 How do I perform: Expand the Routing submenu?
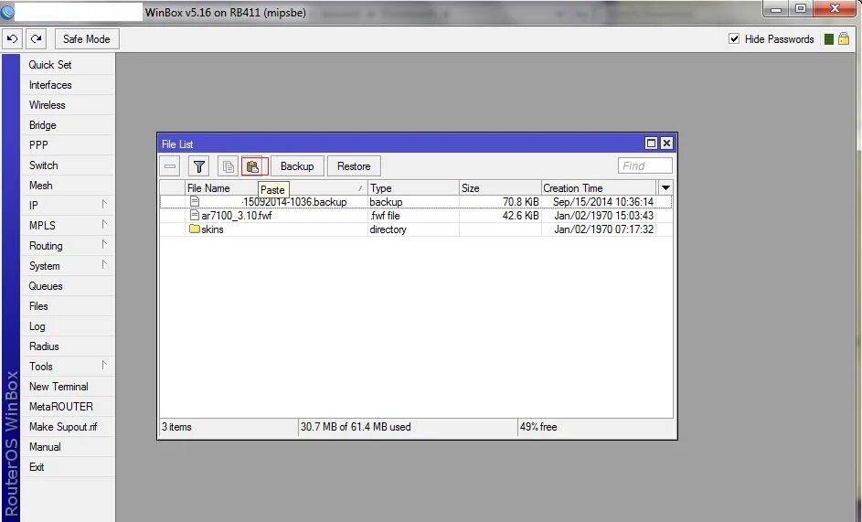coord(67,246)
